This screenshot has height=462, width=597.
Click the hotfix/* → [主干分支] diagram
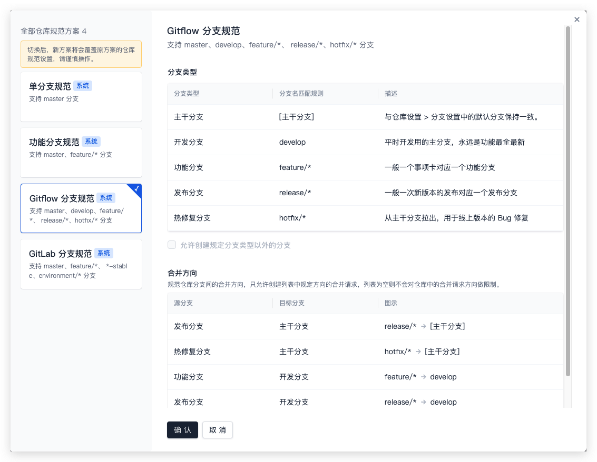tap(422, 351)
